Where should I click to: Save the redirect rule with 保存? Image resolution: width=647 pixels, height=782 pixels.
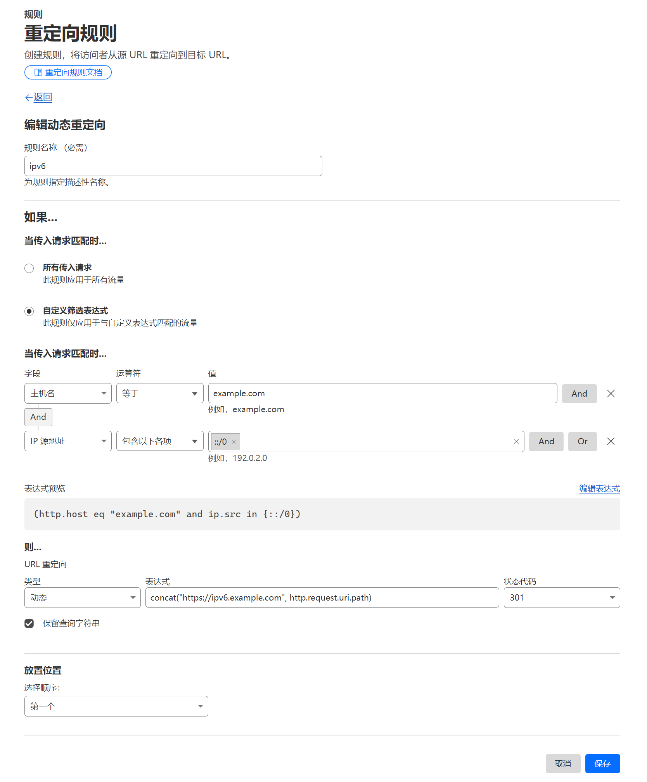[602, 763]
